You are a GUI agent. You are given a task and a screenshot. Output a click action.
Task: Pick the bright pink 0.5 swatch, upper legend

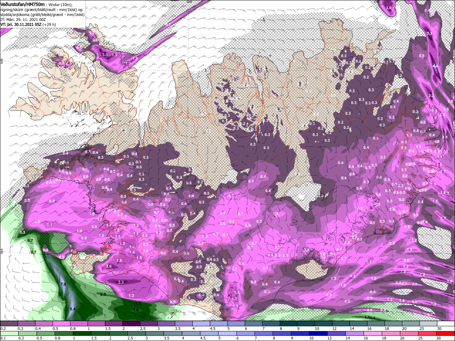click(x=61, y=324)
